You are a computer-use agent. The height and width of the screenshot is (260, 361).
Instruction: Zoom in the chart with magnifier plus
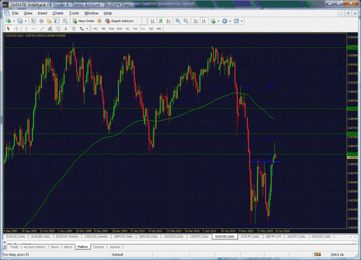click(x=178, y=21)
